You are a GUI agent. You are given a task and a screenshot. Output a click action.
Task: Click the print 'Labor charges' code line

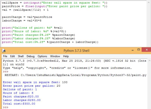tap(38, 38)
